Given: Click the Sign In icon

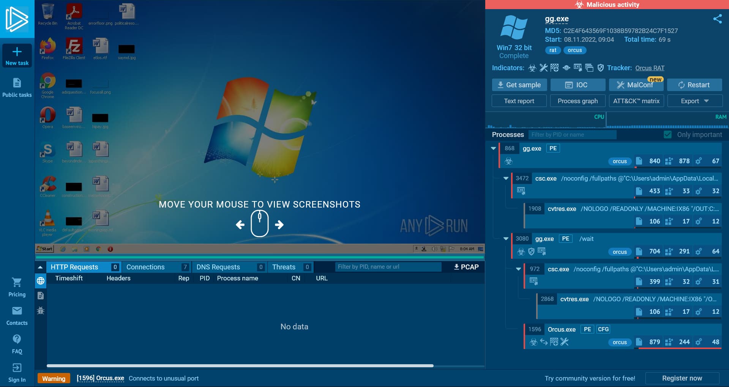Looking at the screenshot, I should [17, 368].
